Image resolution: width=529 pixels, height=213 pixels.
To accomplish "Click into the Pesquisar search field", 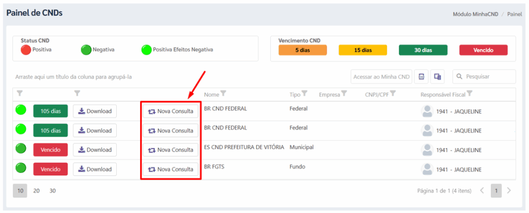I will 489,77.
